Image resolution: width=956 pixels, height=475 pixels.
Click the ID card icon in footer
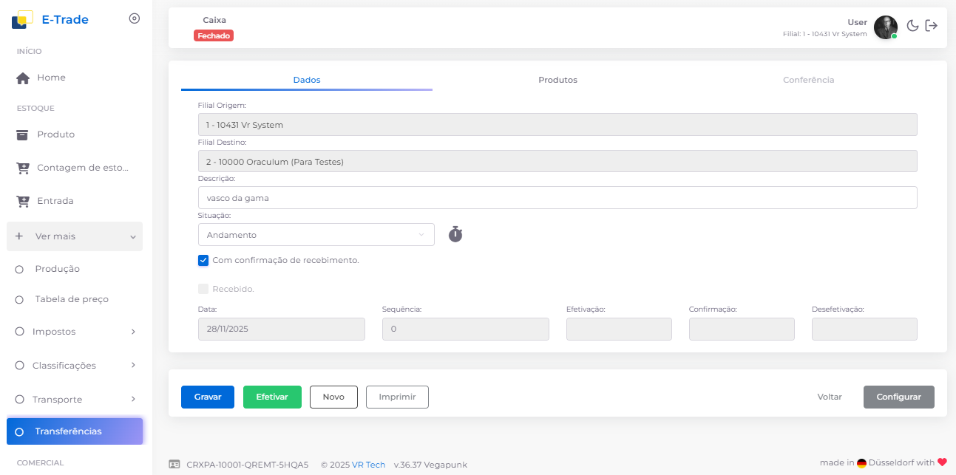[174, 465]
